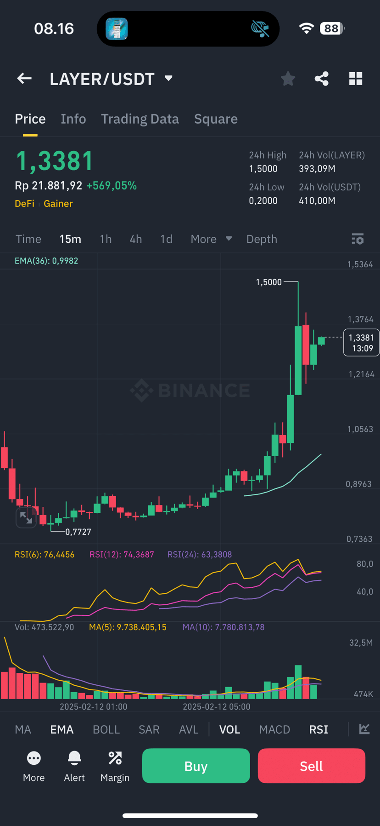Tap the 1,5000 high marker on chart
Image resolution: width=380 pixels, height=826 pixels.
tap(268, 282)
